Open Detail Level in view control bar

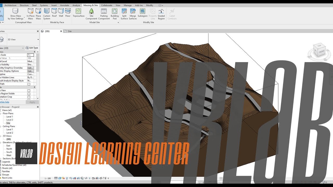(56, 178)
